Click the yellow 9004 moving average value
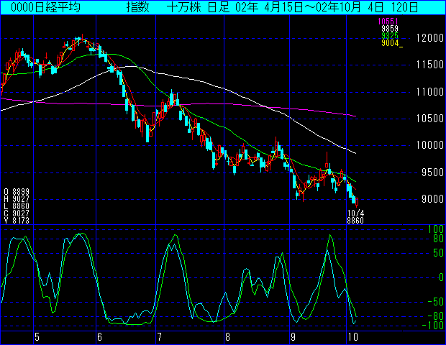446x345 pixels. coord(390,43)
